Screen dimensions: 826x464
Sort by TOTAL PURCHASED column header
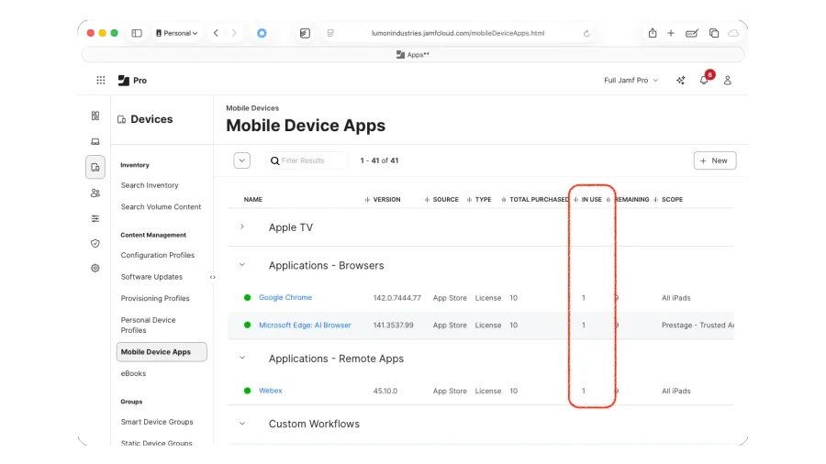pos(539,199)
